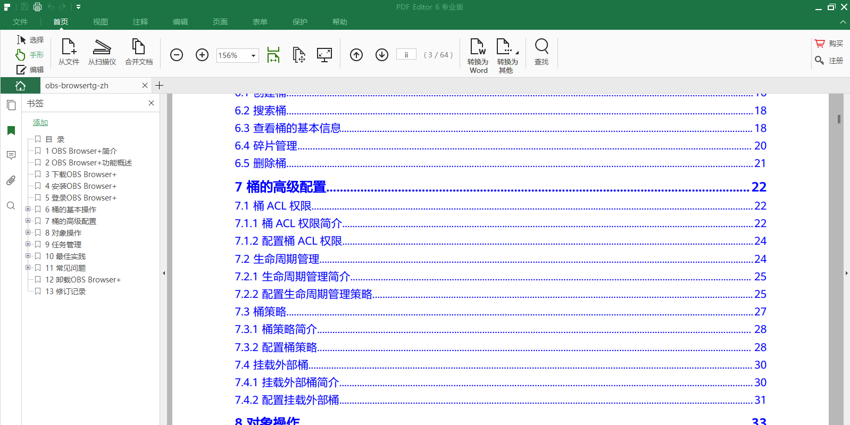Click the fit full page icon
The width and height of the screenshot is (850, 425).
299,55
